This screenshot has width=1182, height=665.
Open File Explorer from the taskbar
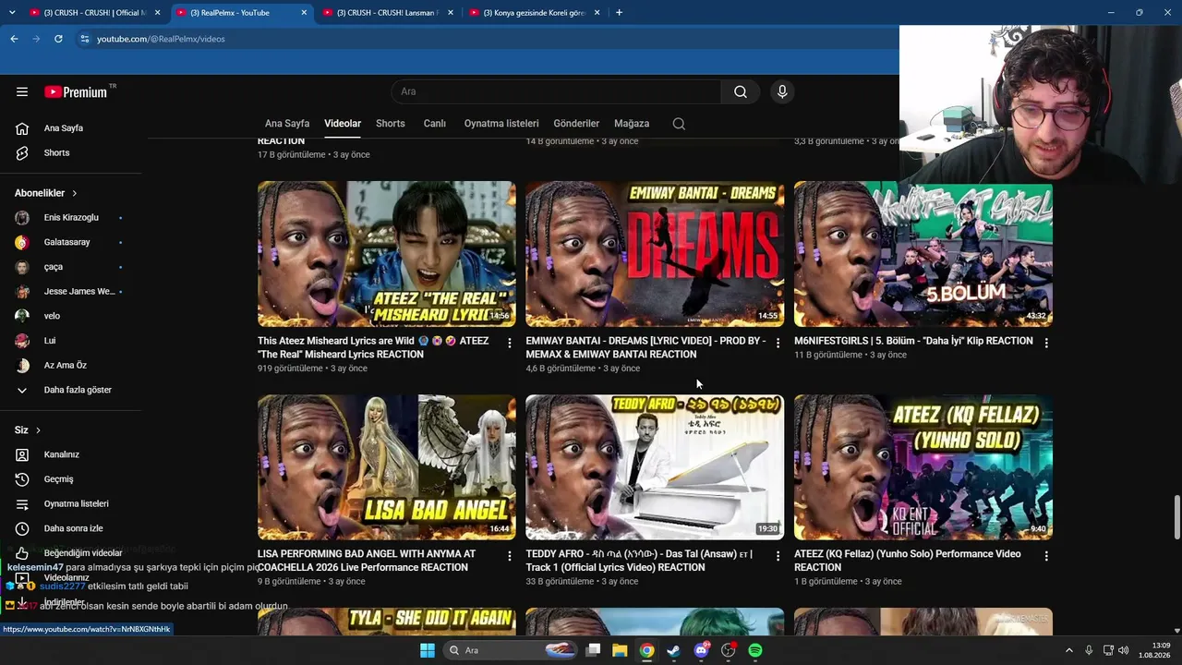click(x=620, y=650)
